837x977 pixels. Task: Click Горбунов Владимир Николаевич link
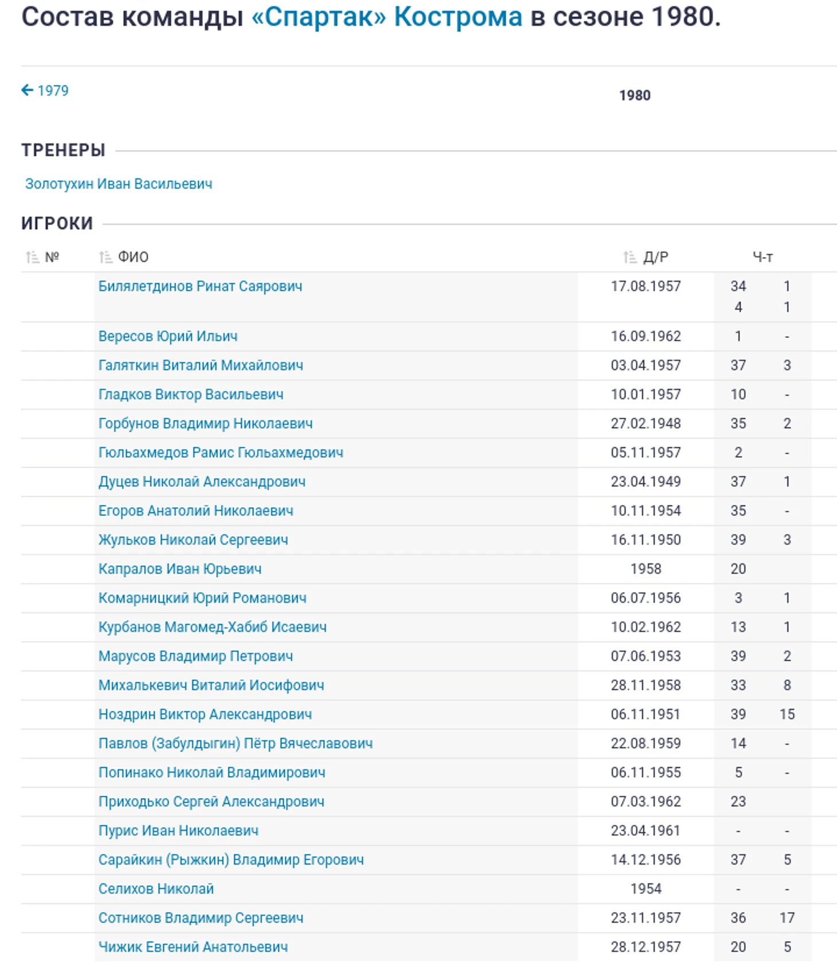pyautogui.click(x=205, y=423)
